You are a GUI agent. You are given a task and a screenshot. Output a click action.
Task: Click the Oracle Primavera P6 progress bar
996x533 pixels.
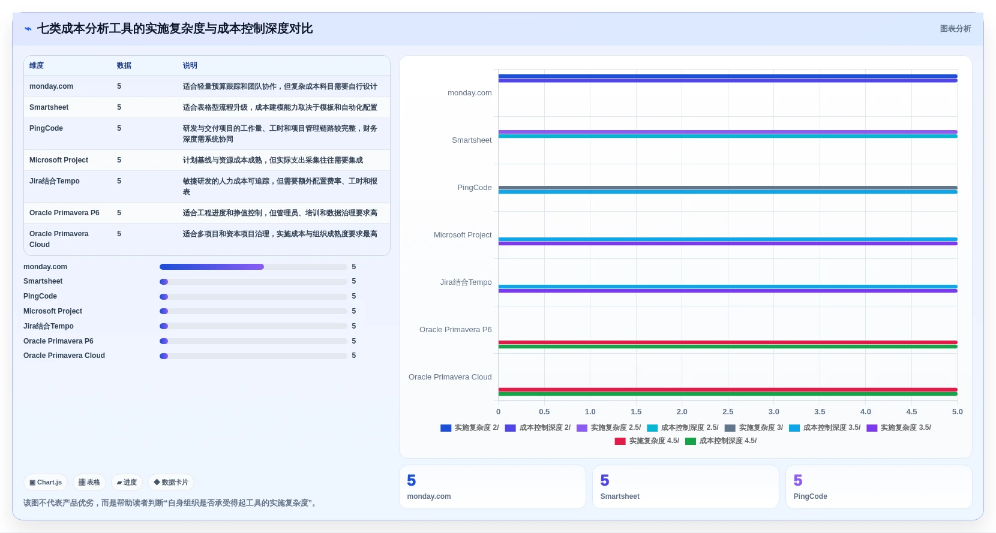253,341
